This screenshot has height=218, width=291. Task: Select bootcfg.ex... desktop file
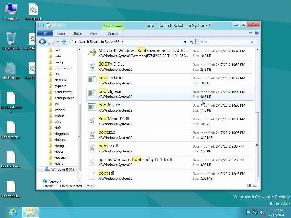click(x=11, y=130)
